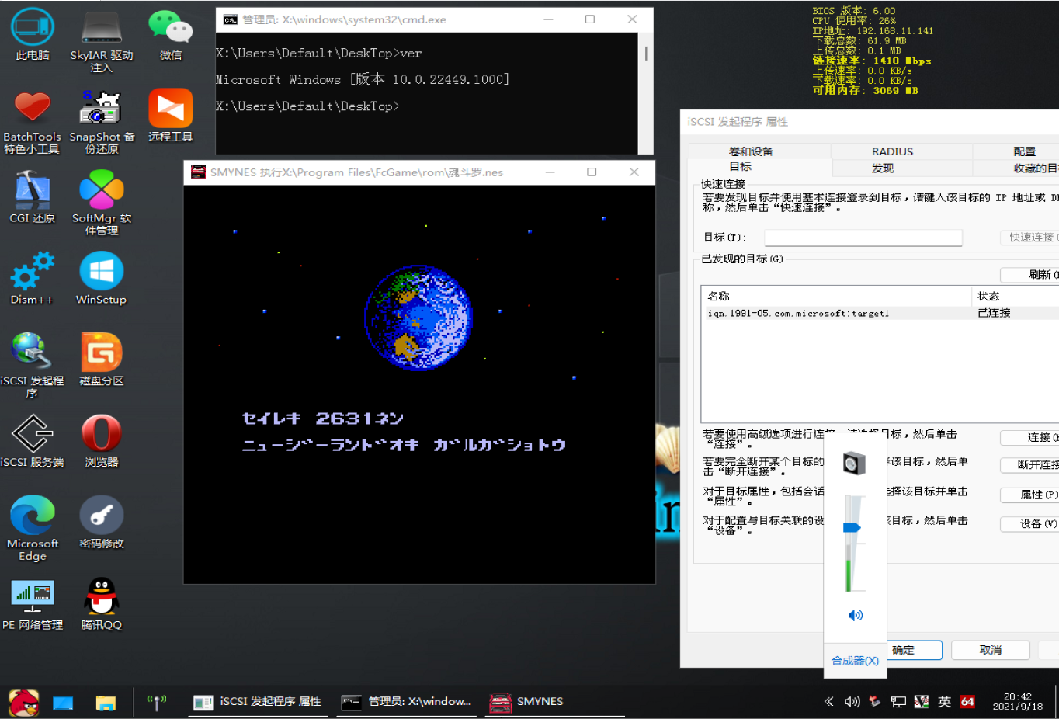Click the blue desktop taskbar icon
Image resolution: width=1059 pixels, height=719 pixels.
pyautogui.click(x=63, y=703)
